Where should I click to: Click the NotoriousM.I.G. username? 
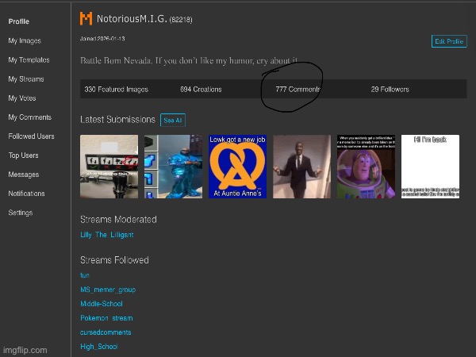click(132, 19)
